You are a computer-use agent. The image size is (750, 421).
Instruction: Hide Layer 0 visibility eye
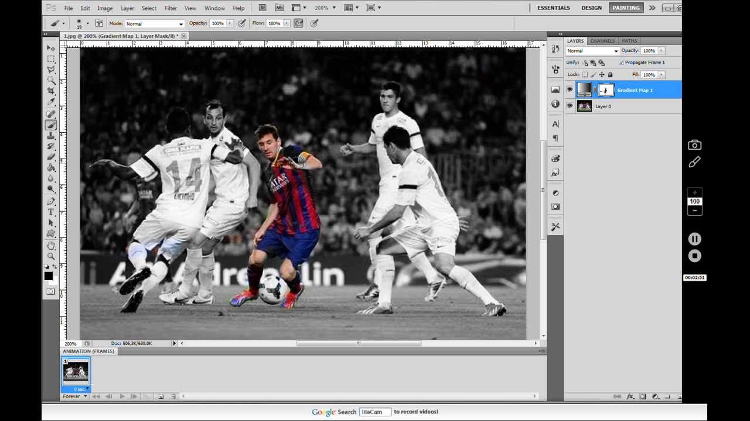coord(570,106)
